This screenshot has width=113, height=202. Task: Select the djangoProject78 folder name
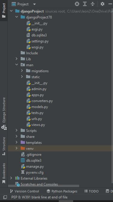[39, 17]
